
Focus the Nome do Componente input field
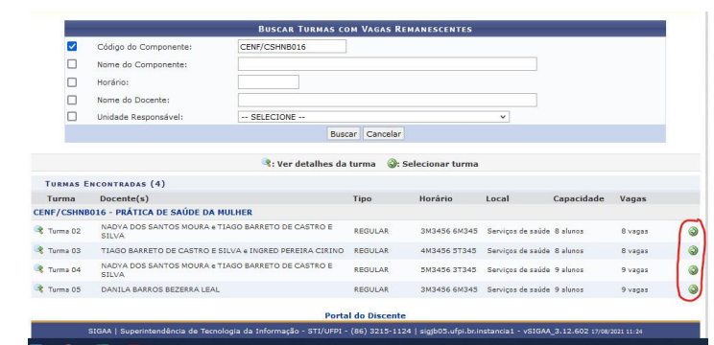tap(387, 64)
